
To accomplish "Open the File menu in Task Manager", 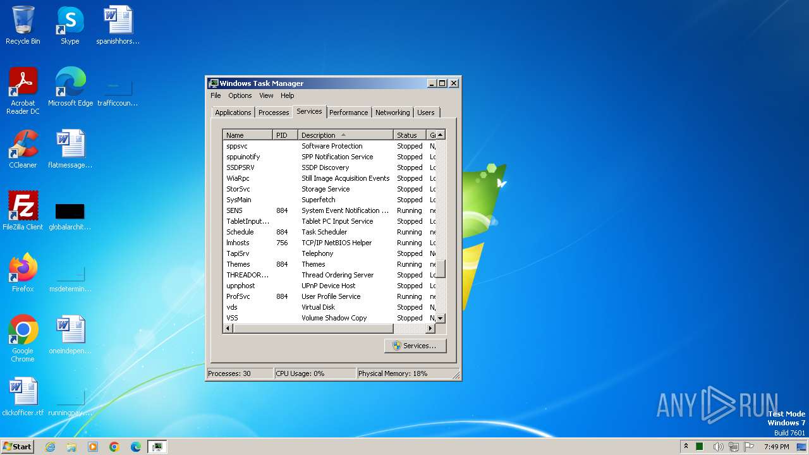I will tap(216, 95).
